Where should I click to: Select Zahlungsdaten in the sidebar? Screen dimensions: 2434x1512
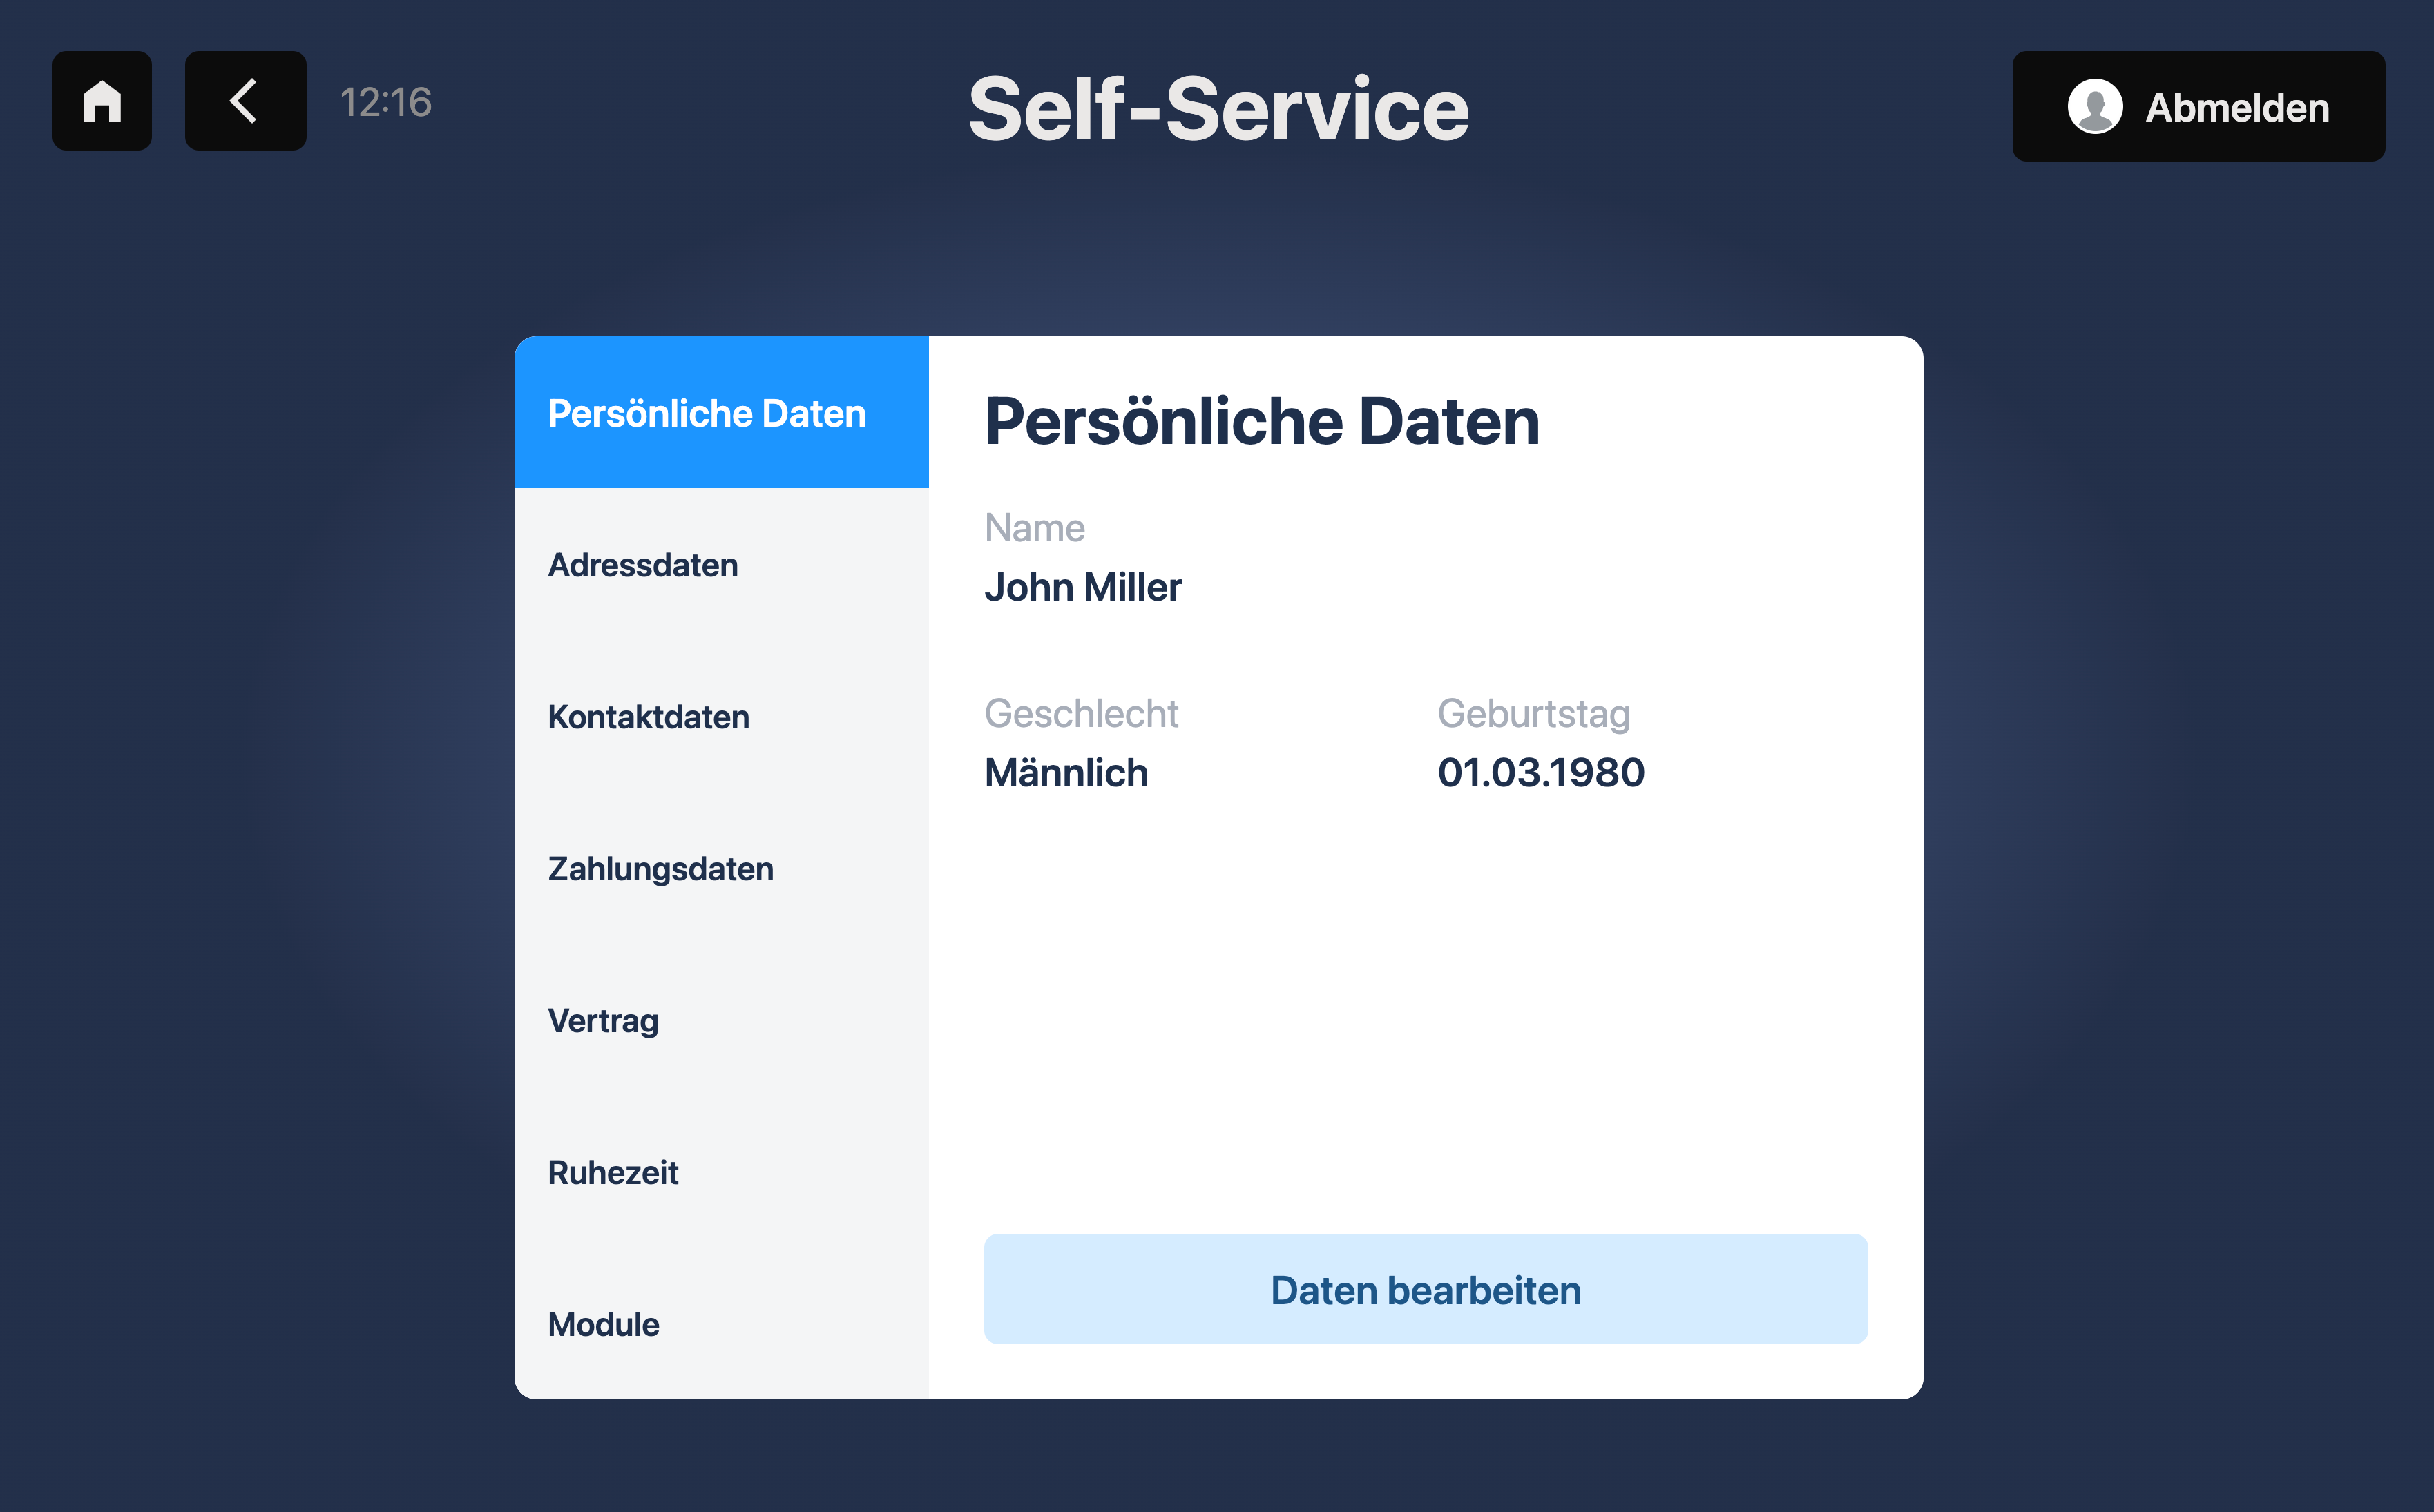coord(721,868)
